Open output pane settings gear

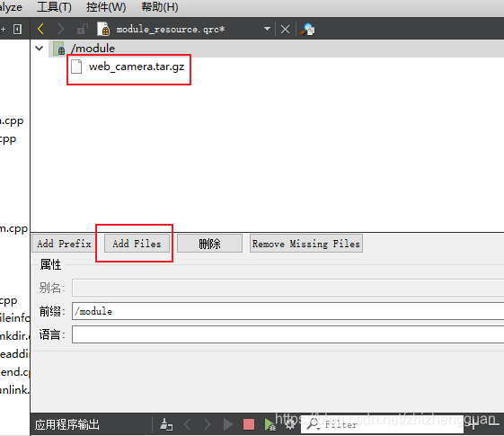tap(290, 424)
